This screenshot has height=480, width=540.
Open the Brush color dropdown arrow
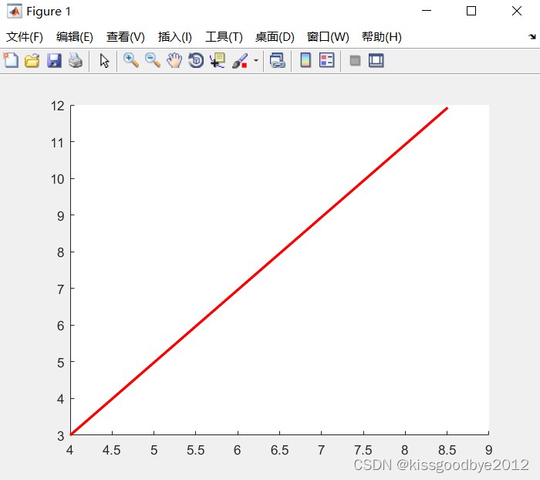pos(256,61)
